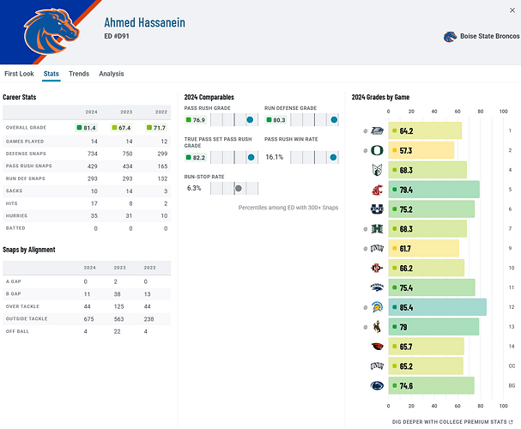This screenshot has width=521, height=429.
Task: Click the Oregon State Beavers logo
Action: pos(377,347)
